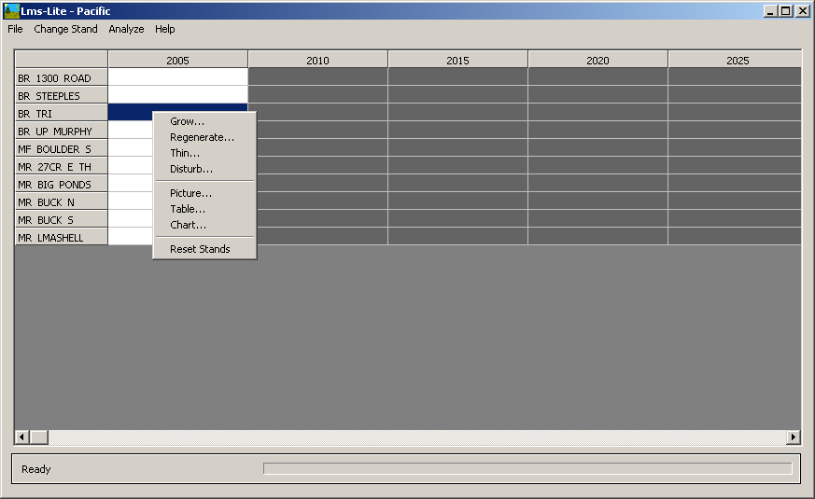Choose Grow... from the context menu

[x=187, y=121]
